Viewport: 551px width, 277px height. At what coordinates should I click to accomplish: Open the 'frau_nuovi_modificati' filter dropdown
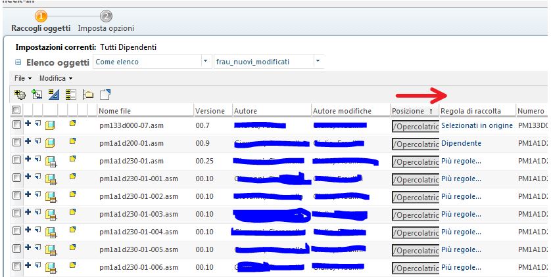coord(318,61)
